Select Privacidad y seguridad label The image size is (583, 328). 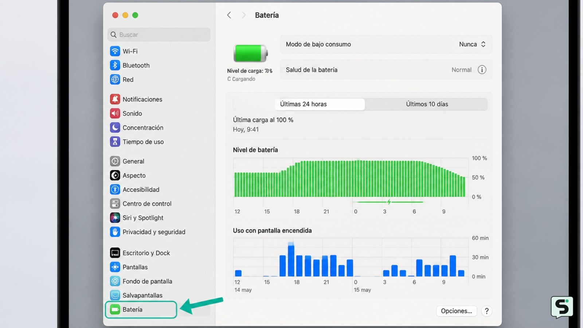pyautogui.click(x=154, y=232)
